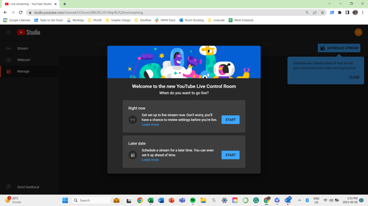Image resolution: width=368 pixels, height=206 pixels.
Task: Select the Live streaming - YouTube Studio tab
Action: (x=31, y=4)
